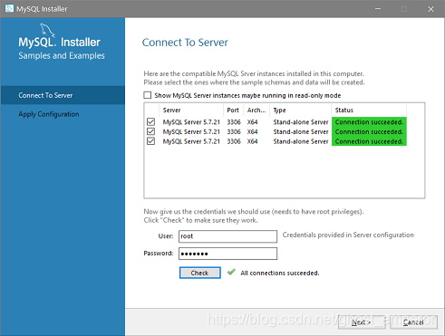Click first row's Connection succeeded status
The width and height of the screenshot is (445, 336).
click(369, 122)
